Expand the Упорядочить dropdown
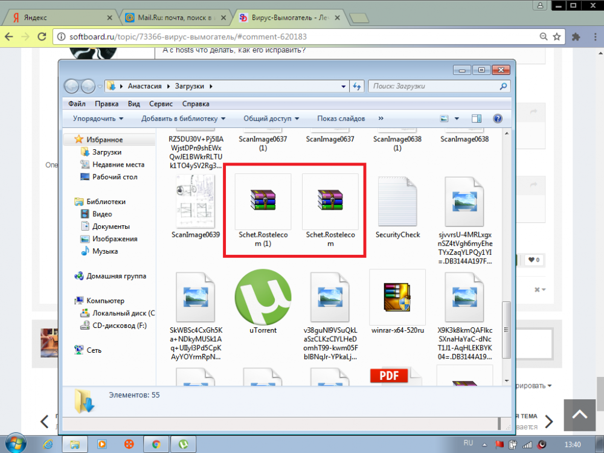This screenshot has width=604, height=453. point(98,119)
